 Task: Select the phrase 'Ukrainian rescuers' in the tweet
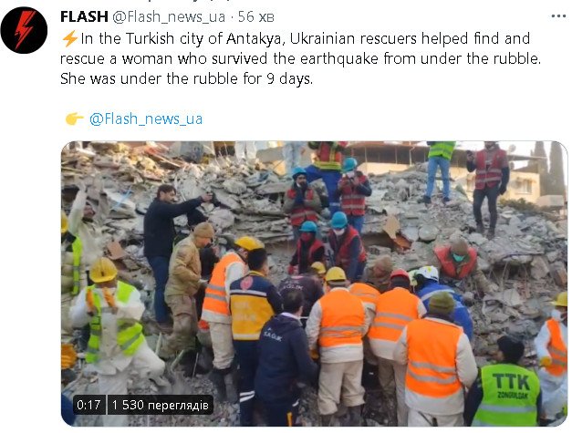[353, 38]
